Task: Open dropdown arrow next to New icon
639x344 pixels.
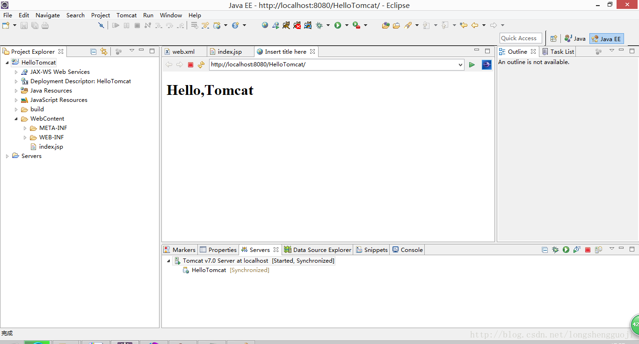Action: tap(15, 25)
